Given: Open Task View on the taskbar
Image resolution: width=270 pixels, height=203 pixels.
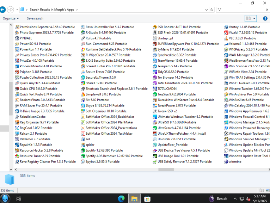Looking at the screenshot, I should click(x=19, y=199).
